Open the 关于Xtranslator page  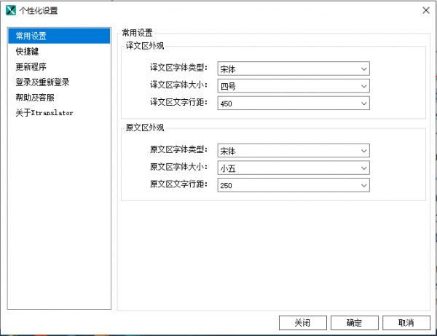(44, 113)
